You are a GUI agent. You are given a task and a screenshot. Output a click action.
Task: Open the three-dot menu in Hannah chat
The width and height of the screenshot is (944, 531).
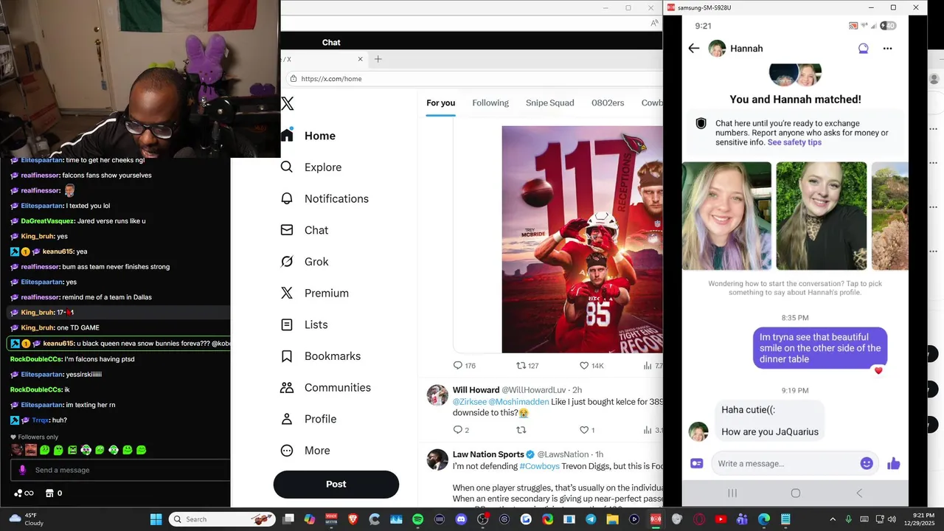point(887,49)
